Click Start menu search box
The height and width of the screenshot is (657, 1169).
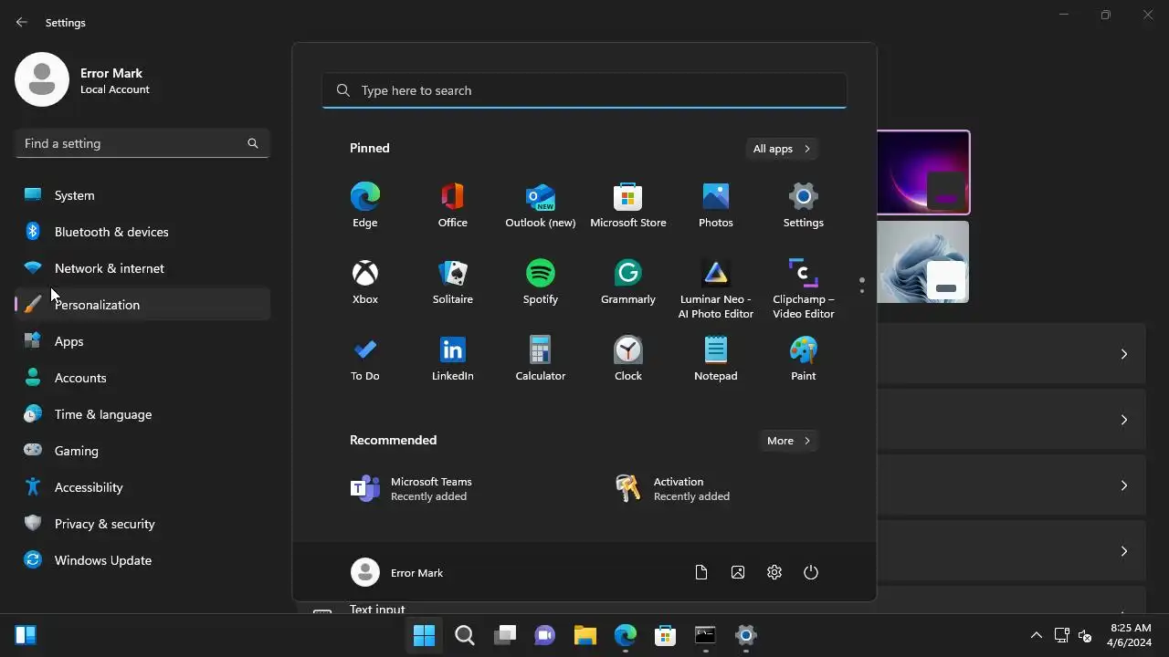pyautogui.click(x=584, y=90)
